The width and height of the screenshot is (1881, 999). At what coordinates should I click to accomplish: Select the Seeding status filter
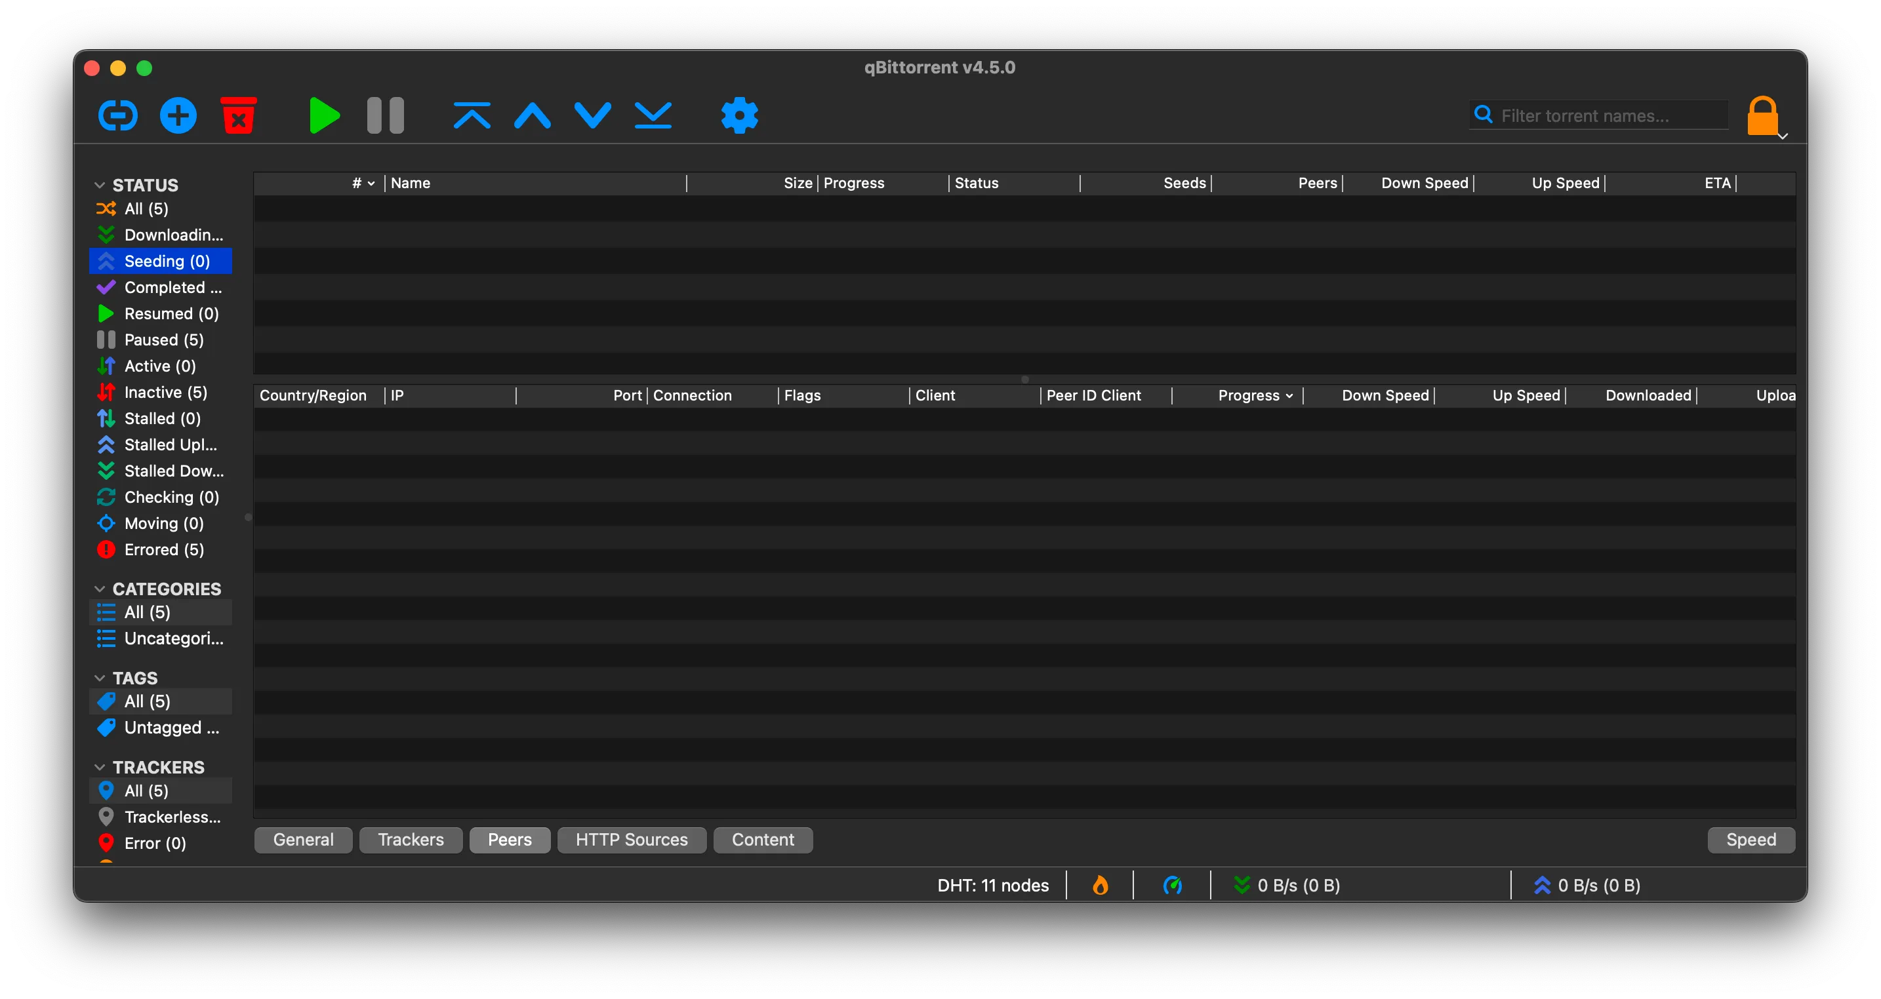click(160, 260)
